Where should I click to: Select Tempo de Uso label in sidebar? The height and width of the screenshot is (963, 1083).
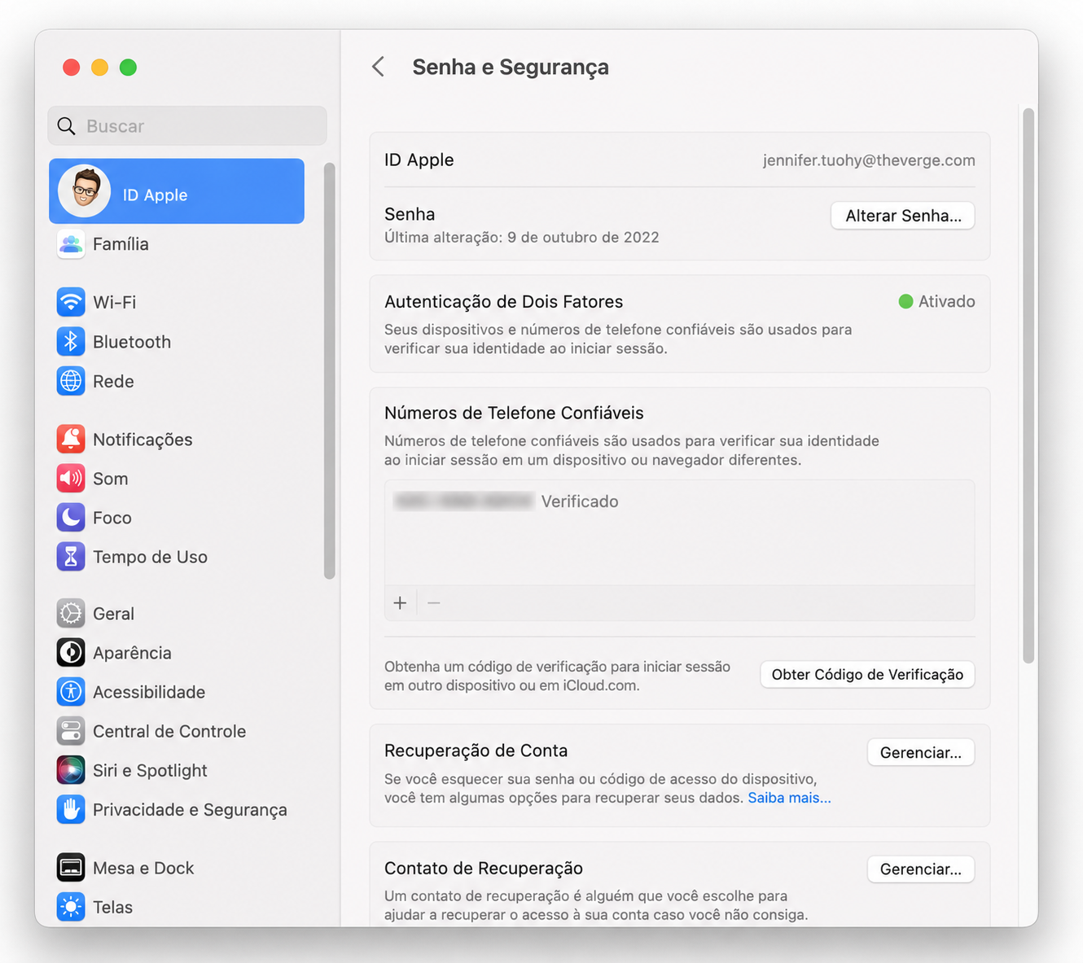pos(150,557)
